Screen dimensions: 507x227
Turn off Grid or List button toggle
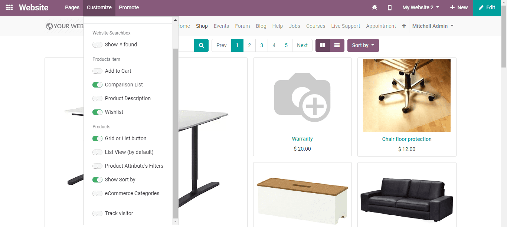click(x=97, y=138)
